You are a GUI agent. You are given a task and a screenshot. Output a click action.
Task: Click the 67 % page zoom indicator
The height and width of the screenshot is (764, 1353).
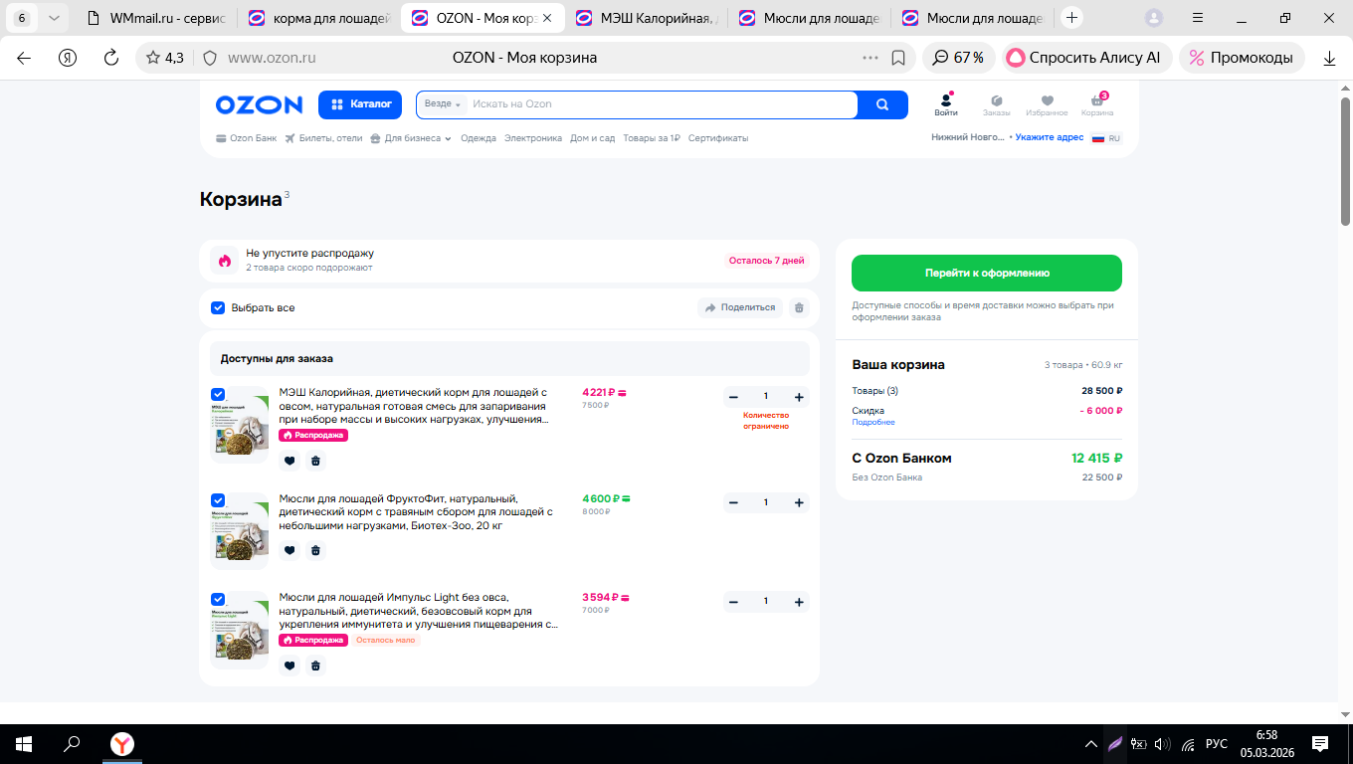(959, 58)
